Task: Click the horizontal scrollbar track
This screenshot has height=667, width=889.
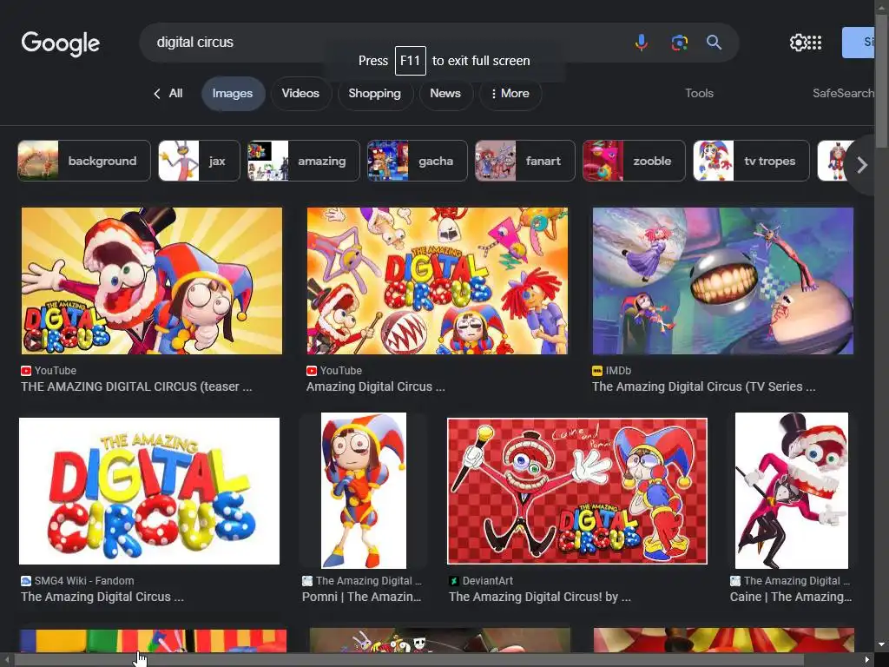Action: click(437, 660)
